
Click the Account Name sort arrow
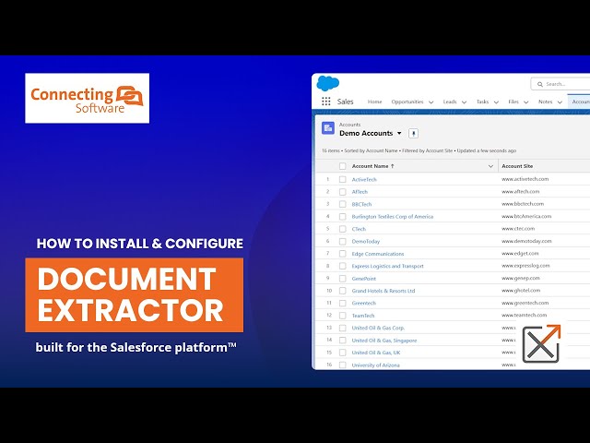coord(393,166)
